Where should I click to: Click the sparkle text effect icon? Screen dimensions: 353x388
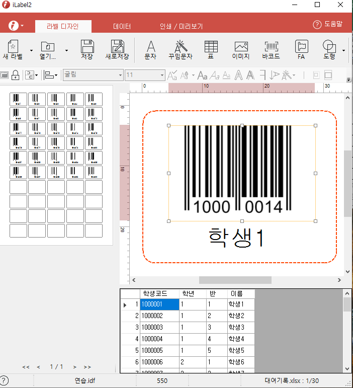tap(286, 75)
